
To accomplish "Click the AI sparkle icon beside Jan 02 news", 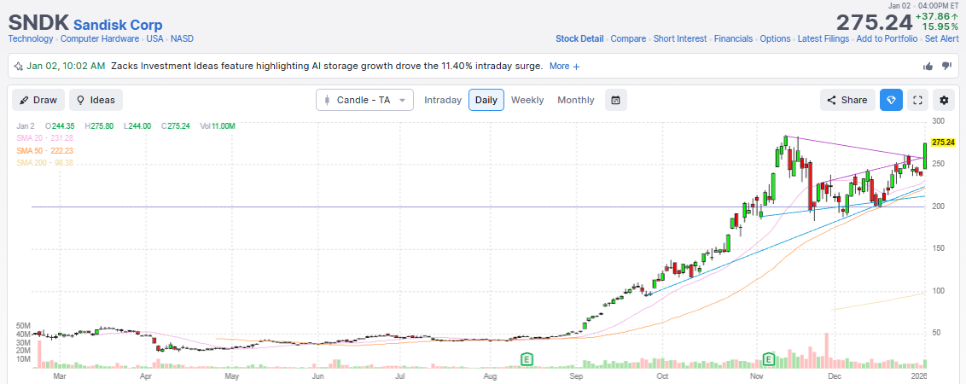I will coord(19,66).
